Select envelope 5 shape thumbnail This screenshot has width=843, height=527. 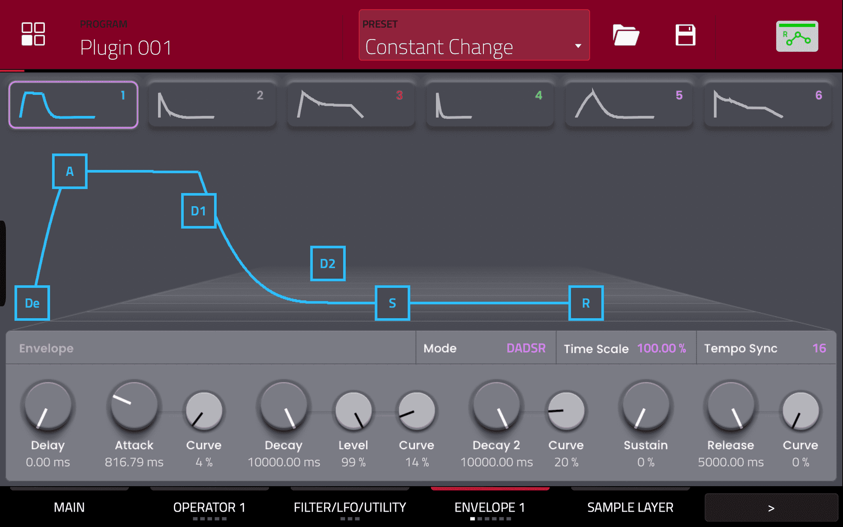pyautogui.click(x=629, y=105)
